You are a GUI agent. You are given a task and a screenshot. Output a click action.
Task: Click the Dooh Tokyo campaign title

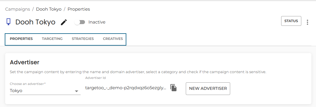click(35, 22)
